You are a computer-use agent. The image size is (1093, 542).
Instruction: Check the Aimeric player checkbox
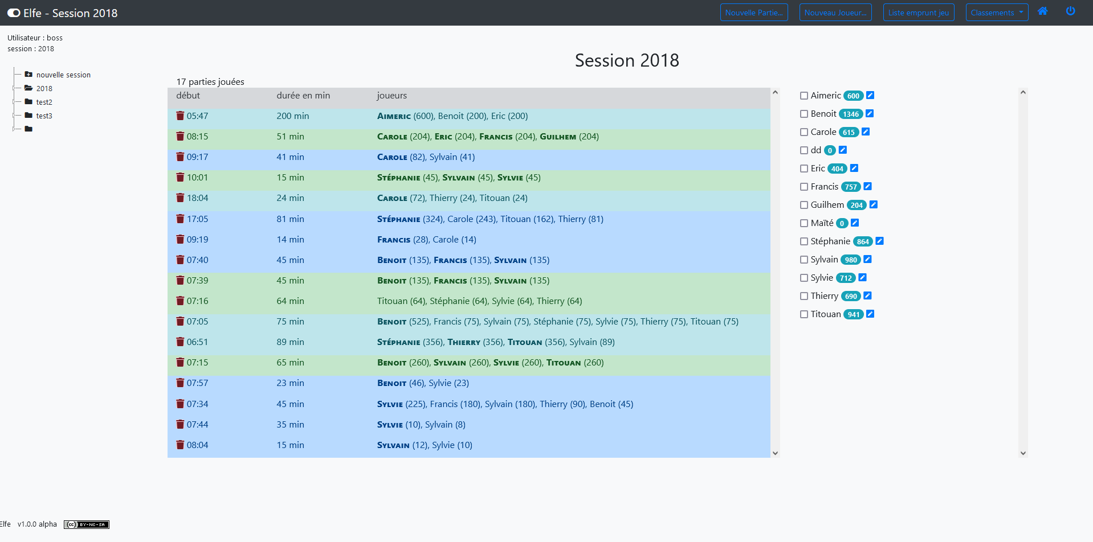(804, 96)
